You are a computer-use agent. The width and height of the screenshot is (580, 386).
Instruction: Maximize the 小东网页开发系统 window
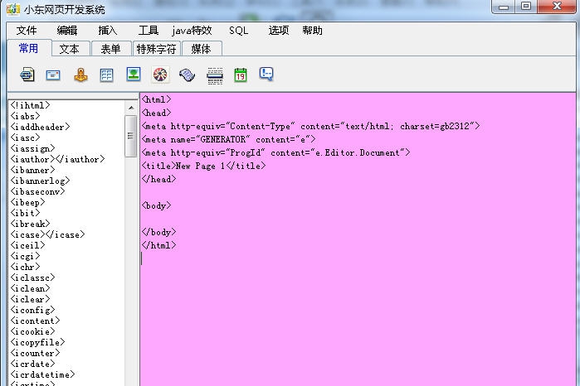[525, 6]
